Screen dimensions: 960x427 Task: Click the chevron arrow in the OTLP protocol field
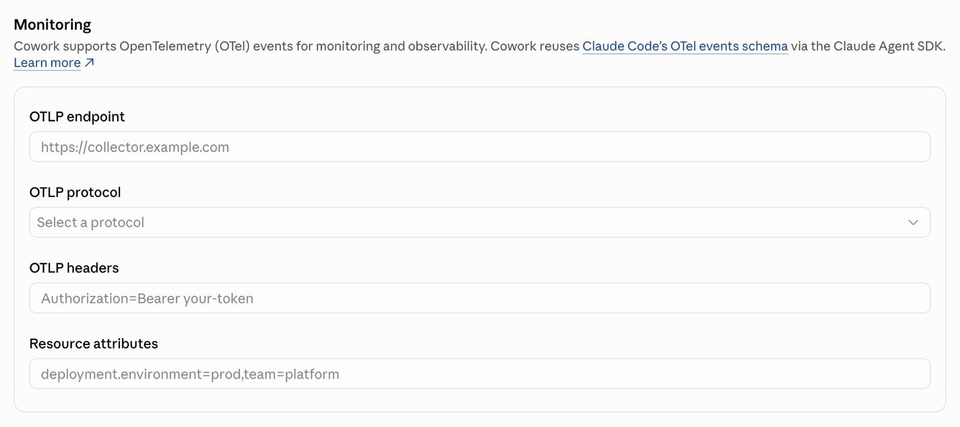[x=913, y=222]
